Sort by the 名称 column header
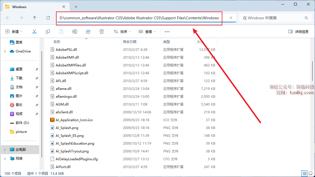This screenshot has height=177, width=315. (x=57, y=42)
